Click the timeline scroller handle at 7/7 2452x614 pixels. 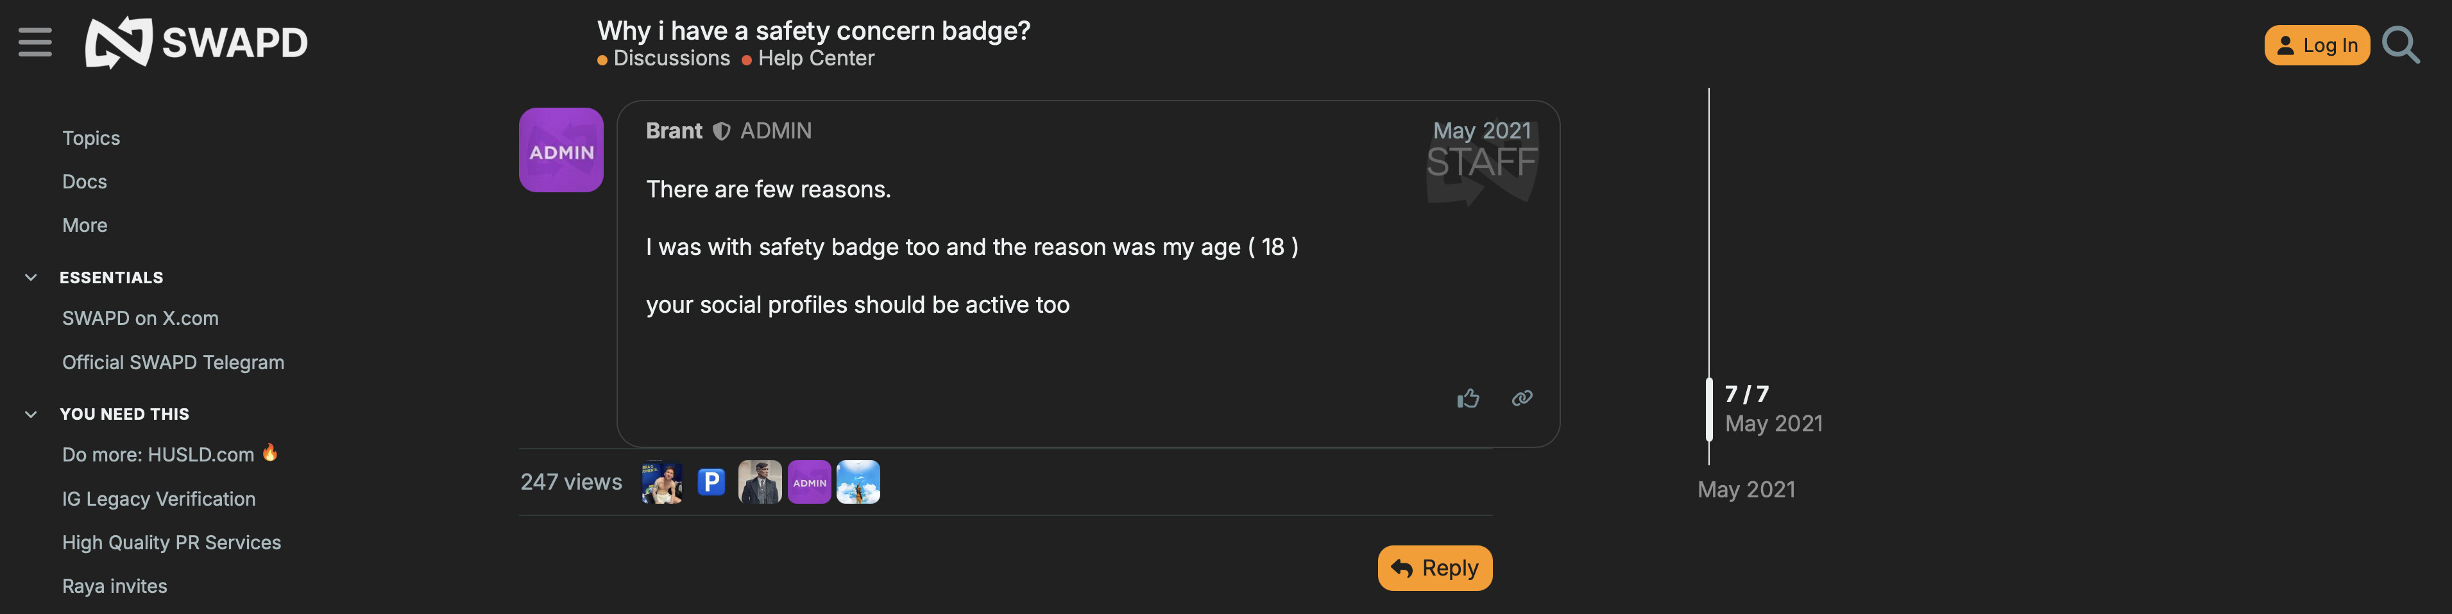coord(1710,409)
